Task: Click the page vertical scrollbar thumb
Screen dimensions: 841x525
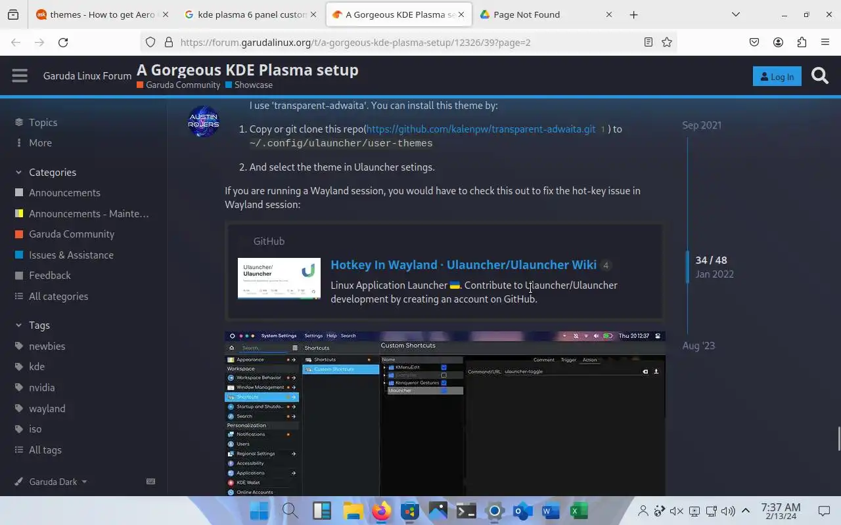Action: click(x=838, y=438)
